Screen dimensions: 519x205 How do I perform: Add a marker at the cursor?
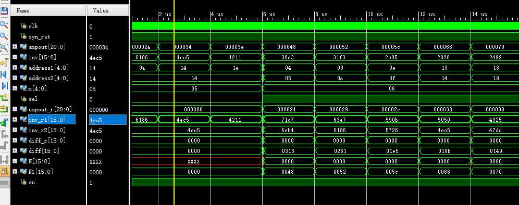point(4,123)
